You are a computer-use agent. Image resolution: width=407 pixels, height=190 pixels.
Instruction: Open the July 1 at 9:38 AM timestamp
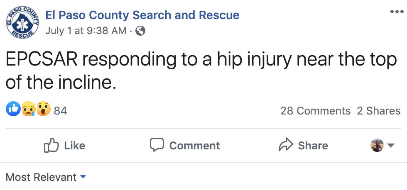(x=86, y=31)
